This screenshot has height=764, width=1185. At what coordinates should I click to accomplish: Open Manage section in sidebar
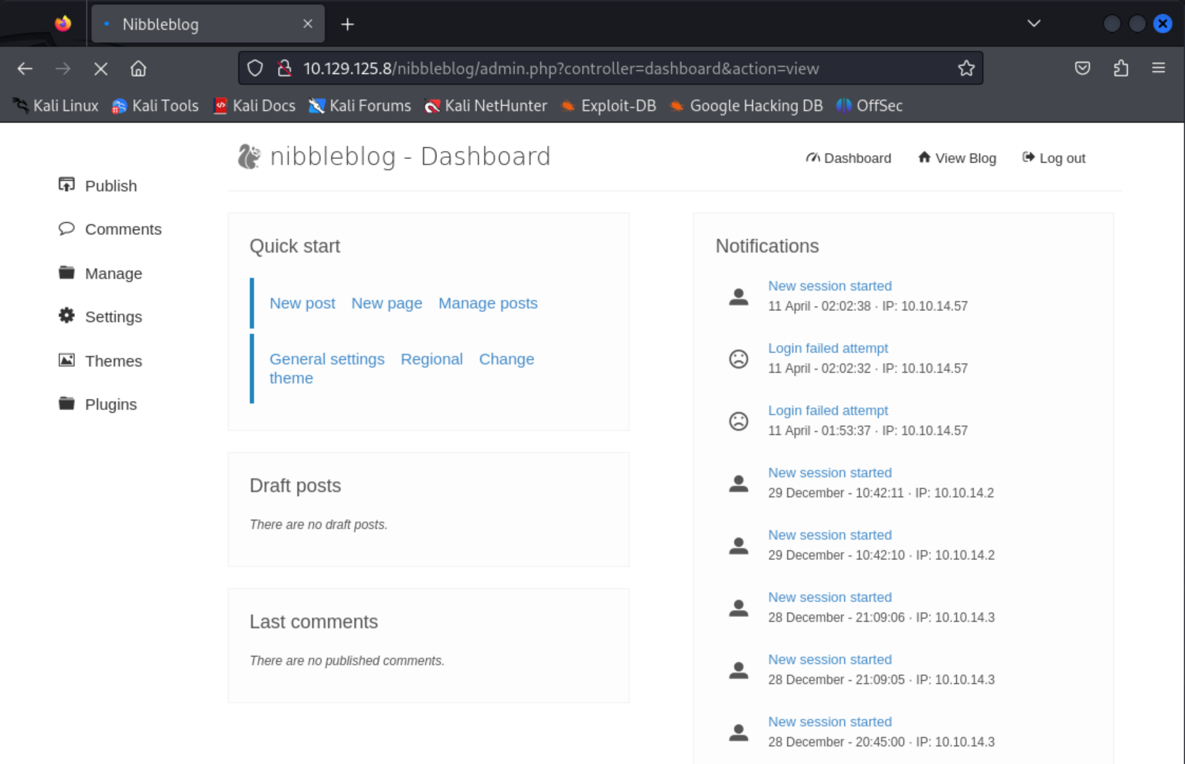[113, 273]
